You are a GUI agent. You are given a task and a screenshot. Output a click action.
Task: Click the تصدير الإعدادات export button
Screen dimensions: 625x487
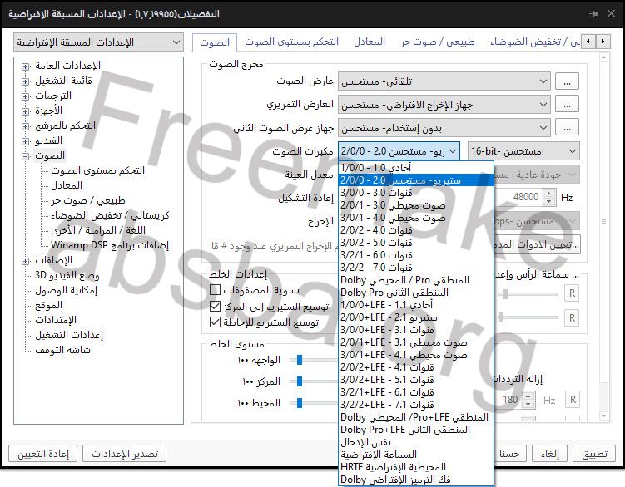(124, 454)
